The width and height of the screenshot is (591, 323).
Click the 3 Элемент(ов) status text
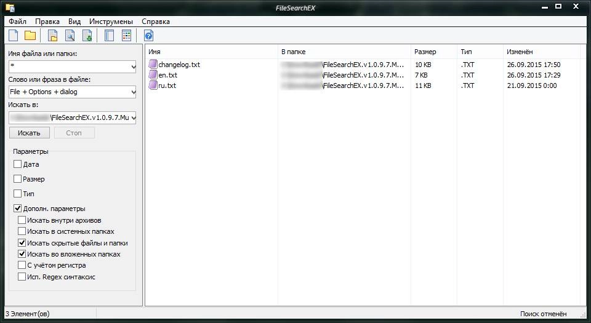(x=28, y=314)
